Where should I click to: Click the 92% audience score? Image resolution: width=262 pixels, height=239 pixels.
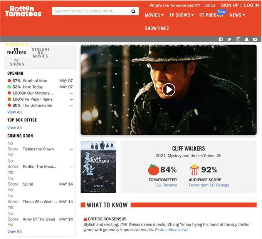[x=209, y=170]
